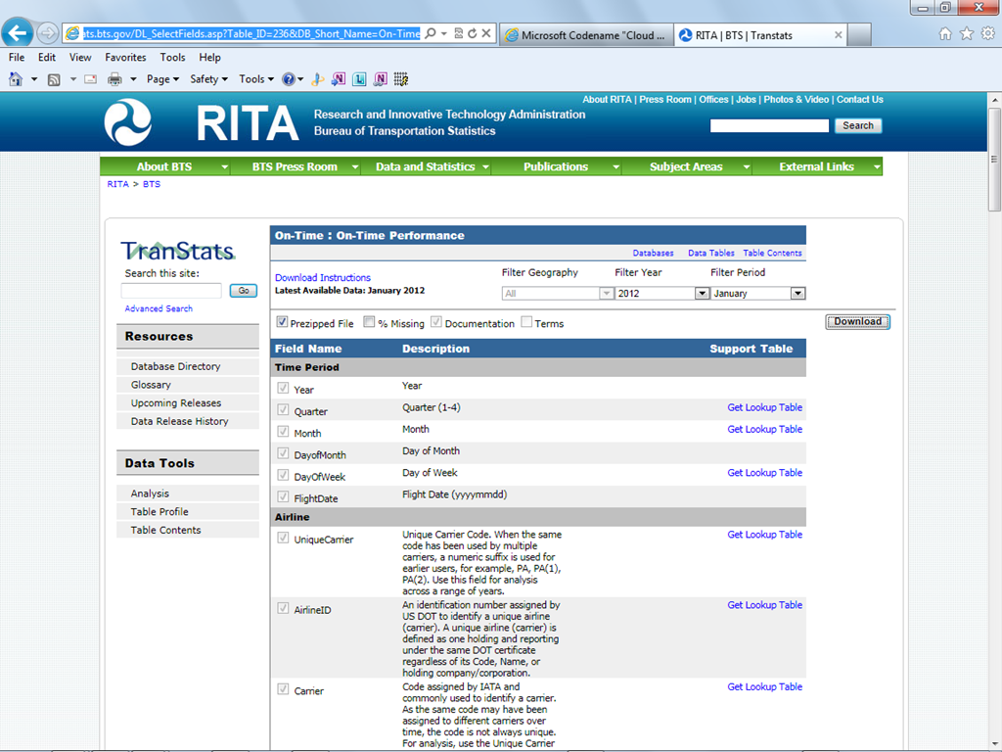1002x752 pixels.
Task: Switch to Microsoft Codename Cloud tab
Action: click(584, 35)
